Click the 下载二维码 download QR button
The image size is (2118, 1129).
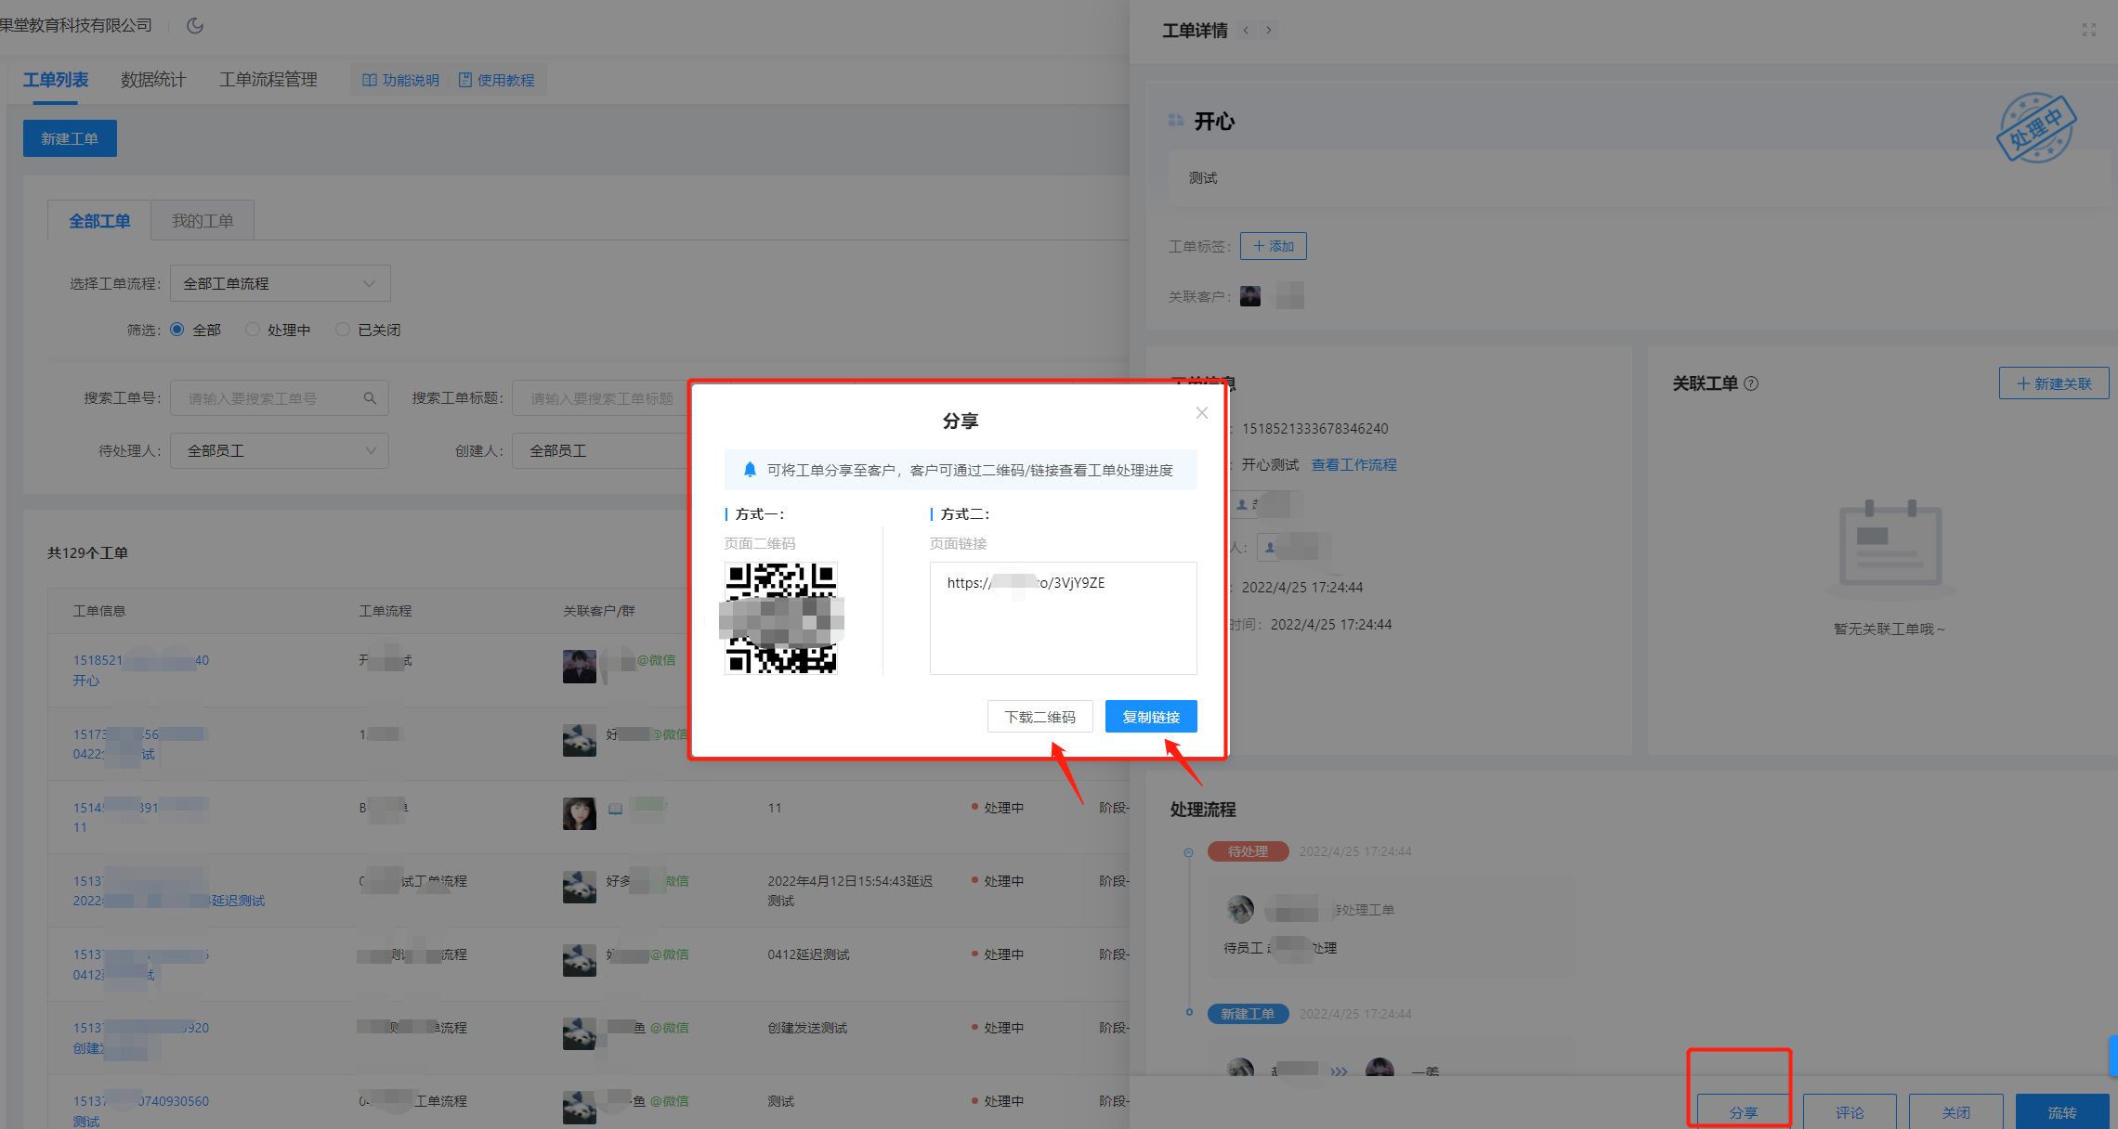1039,717
